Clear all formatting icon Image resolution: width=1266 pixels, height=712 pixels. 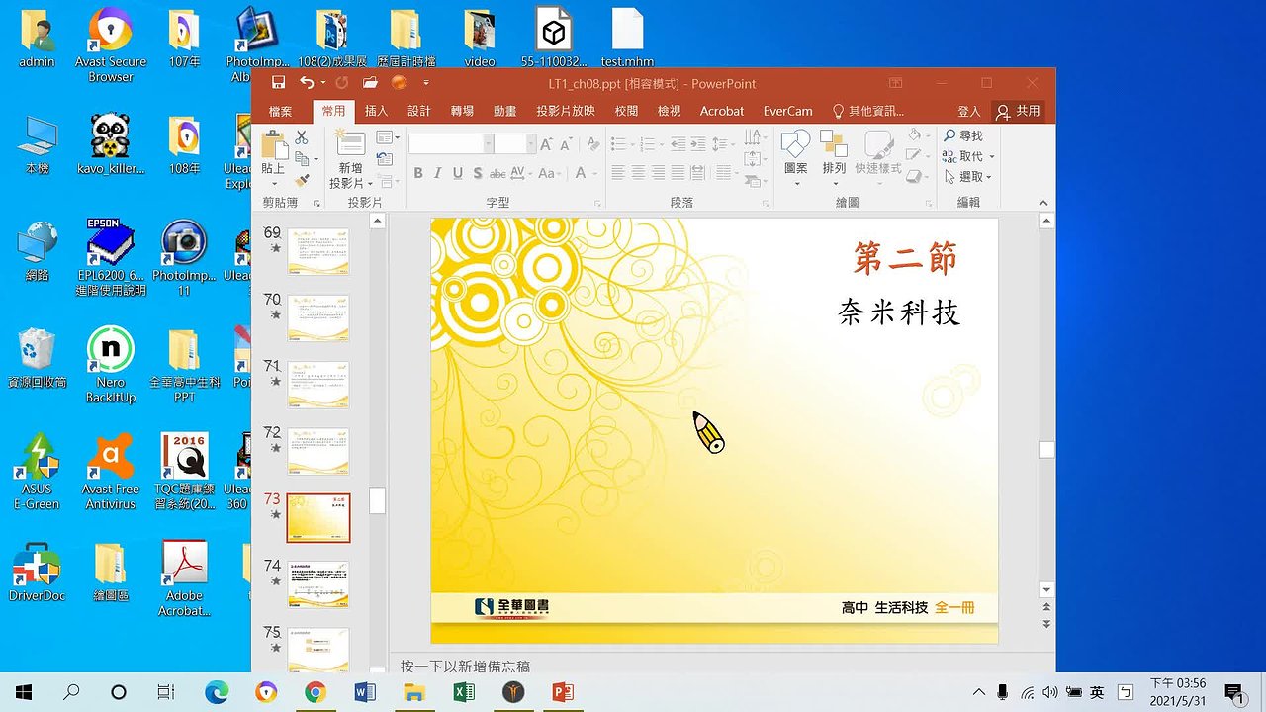(x=592, y=144)
